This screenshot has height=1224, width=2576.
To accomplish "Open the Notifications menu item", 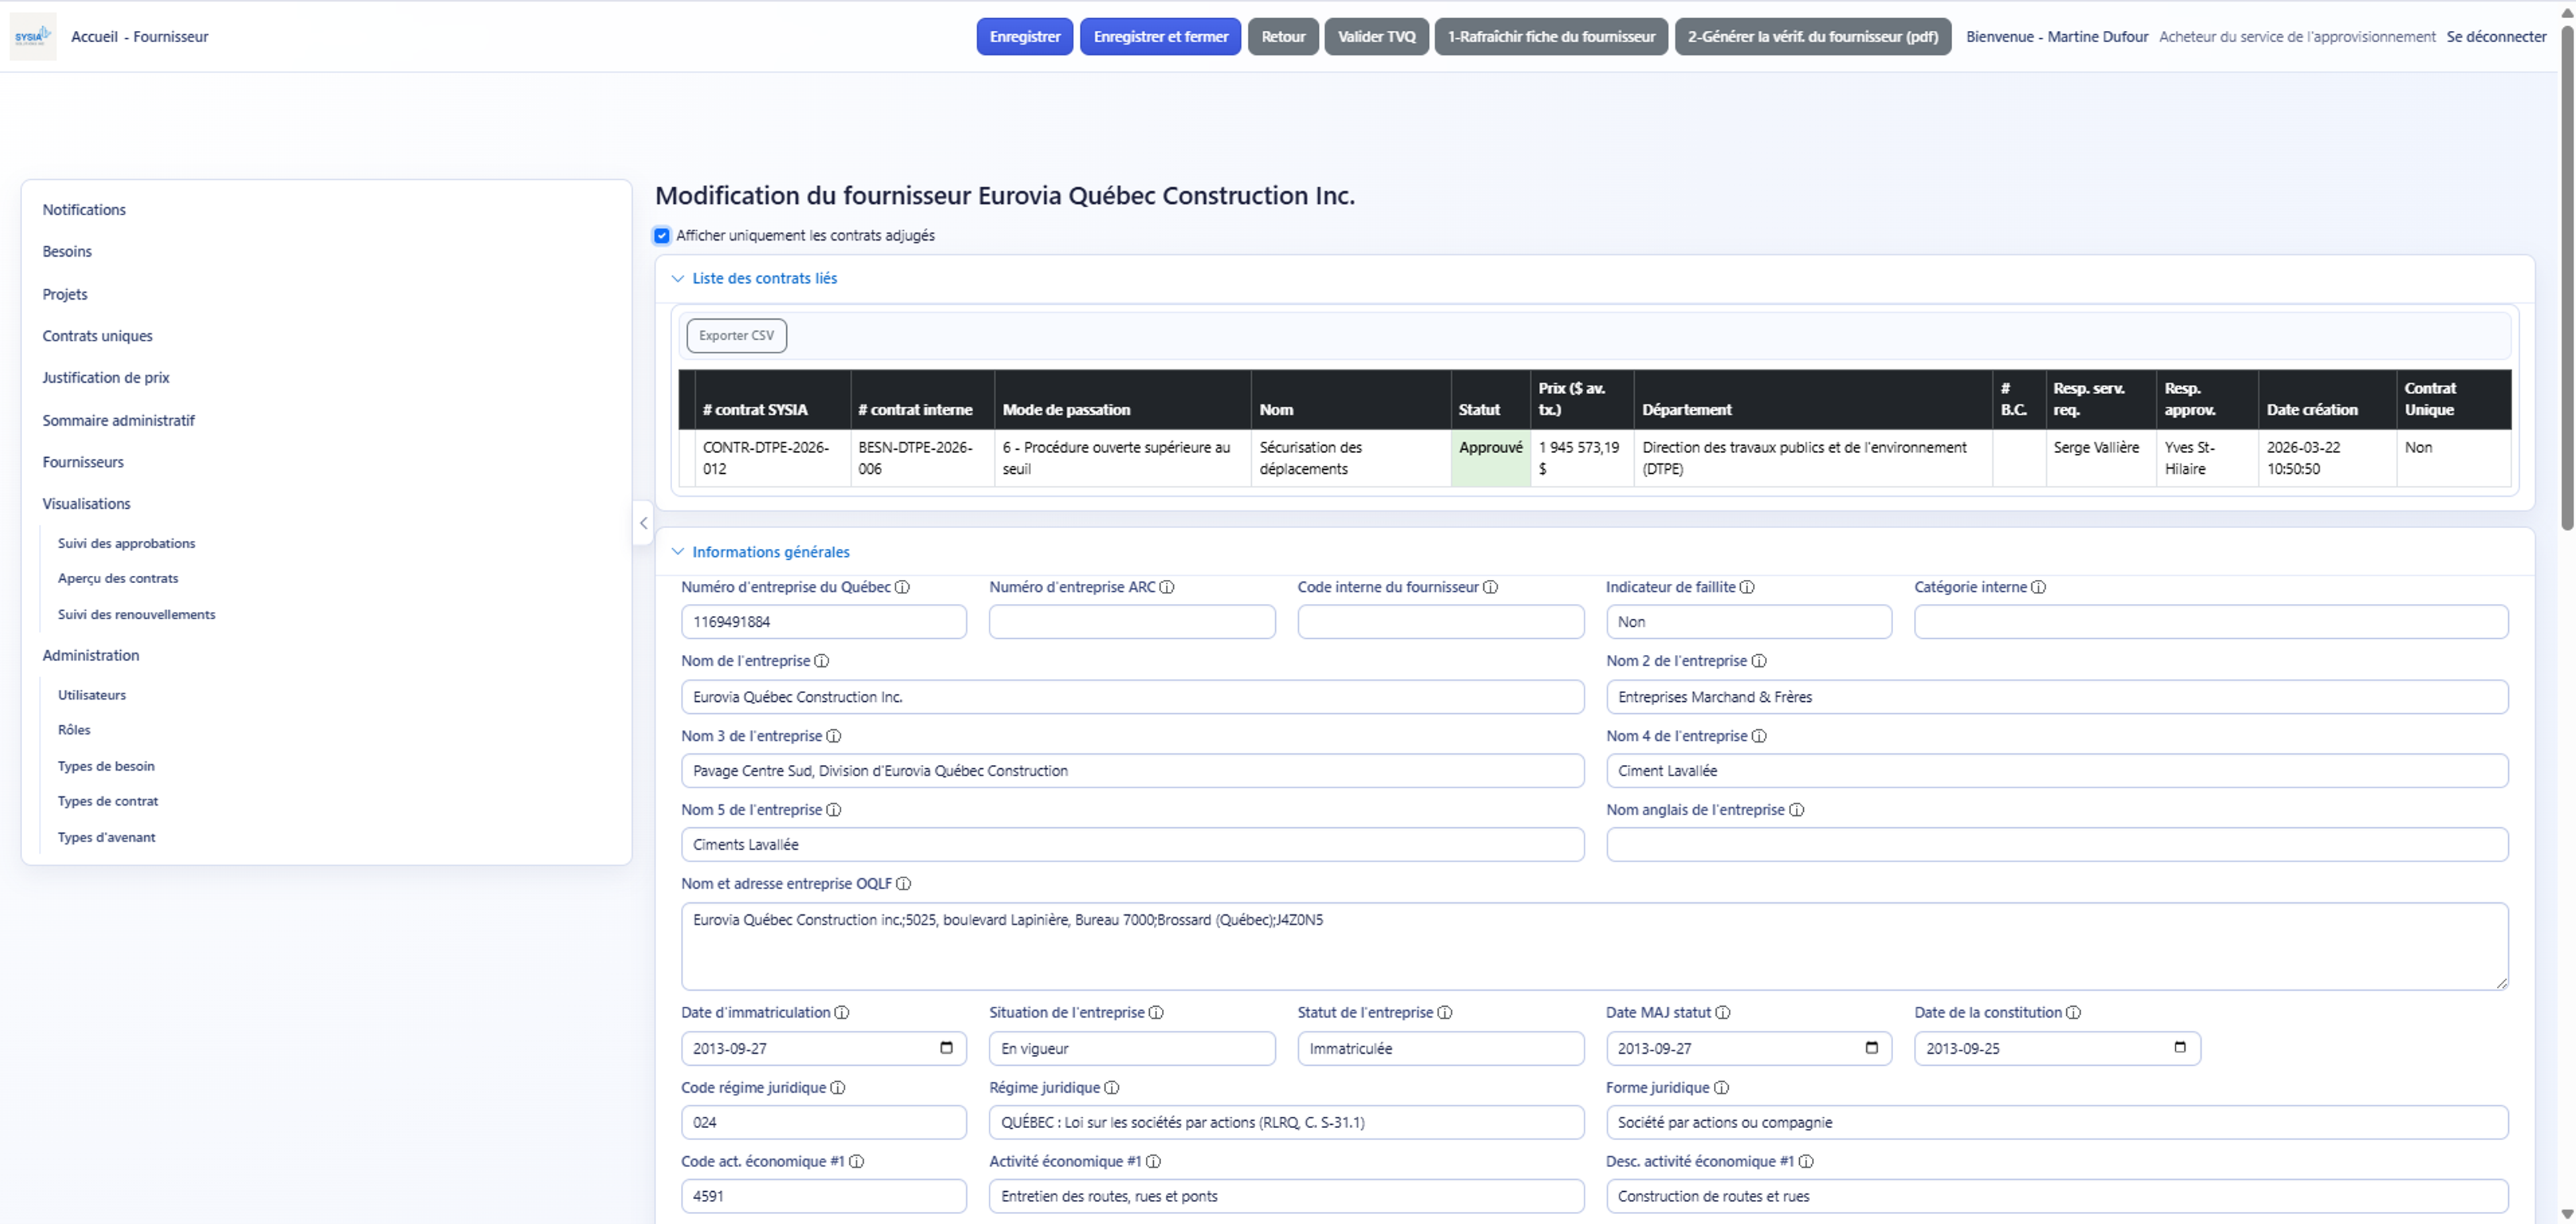I will [84, 210].
